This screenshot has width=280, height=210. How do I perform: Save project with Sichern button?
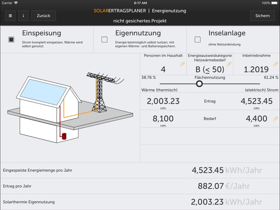[262, 16]
